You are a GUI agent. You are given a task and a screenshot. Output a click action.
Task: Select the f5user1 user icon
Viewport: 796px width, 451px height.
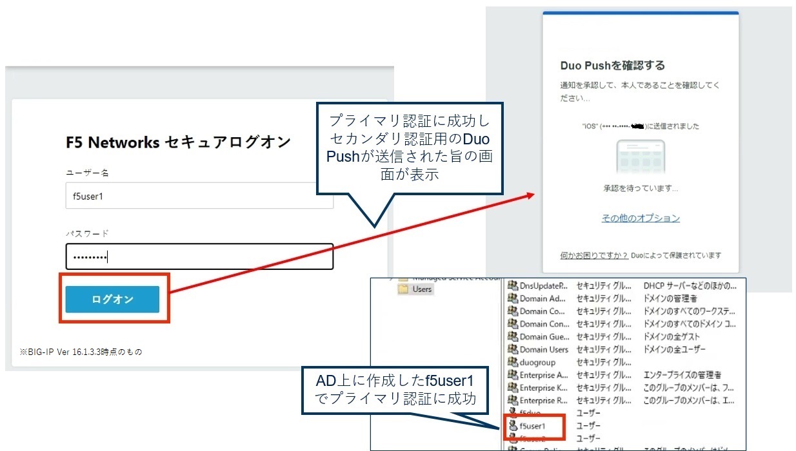click(x=513, y=426)
